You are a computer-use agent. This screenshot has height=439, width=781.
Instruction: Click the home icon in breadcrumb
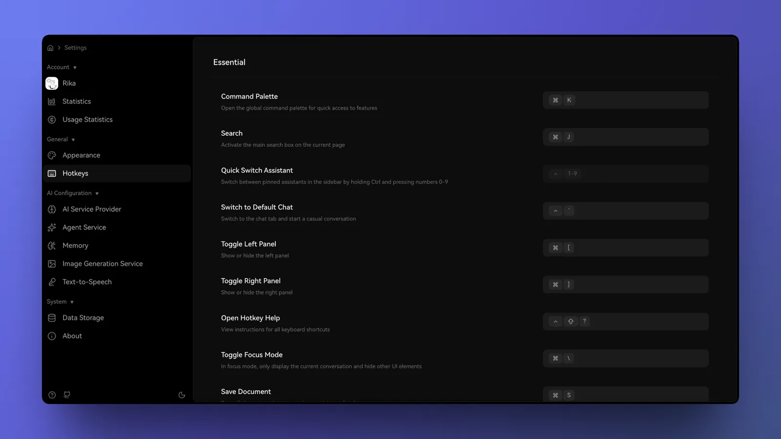50,48
